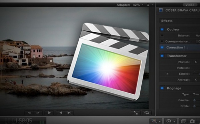Click the Position X field

coord(196,62)
